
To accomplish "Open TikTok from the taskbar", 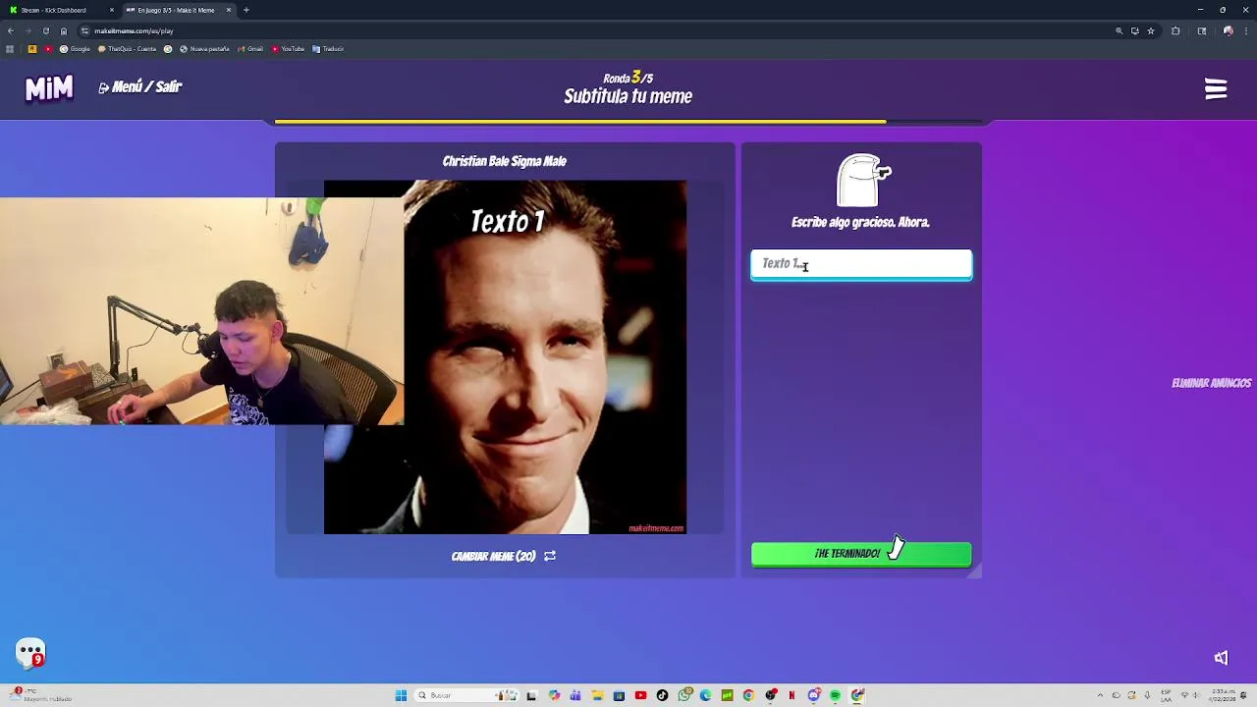I will 662,695.
